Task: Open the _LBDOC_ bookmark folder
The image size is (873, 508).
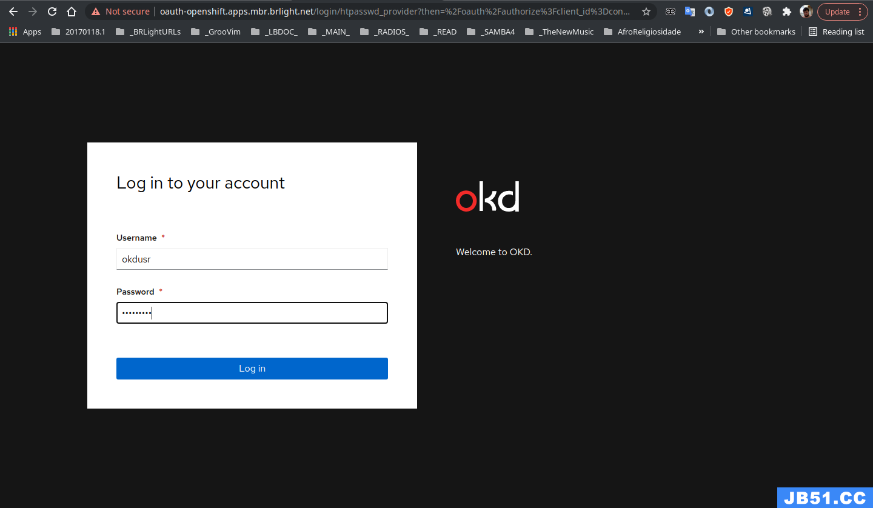Action: pos(274,32)
